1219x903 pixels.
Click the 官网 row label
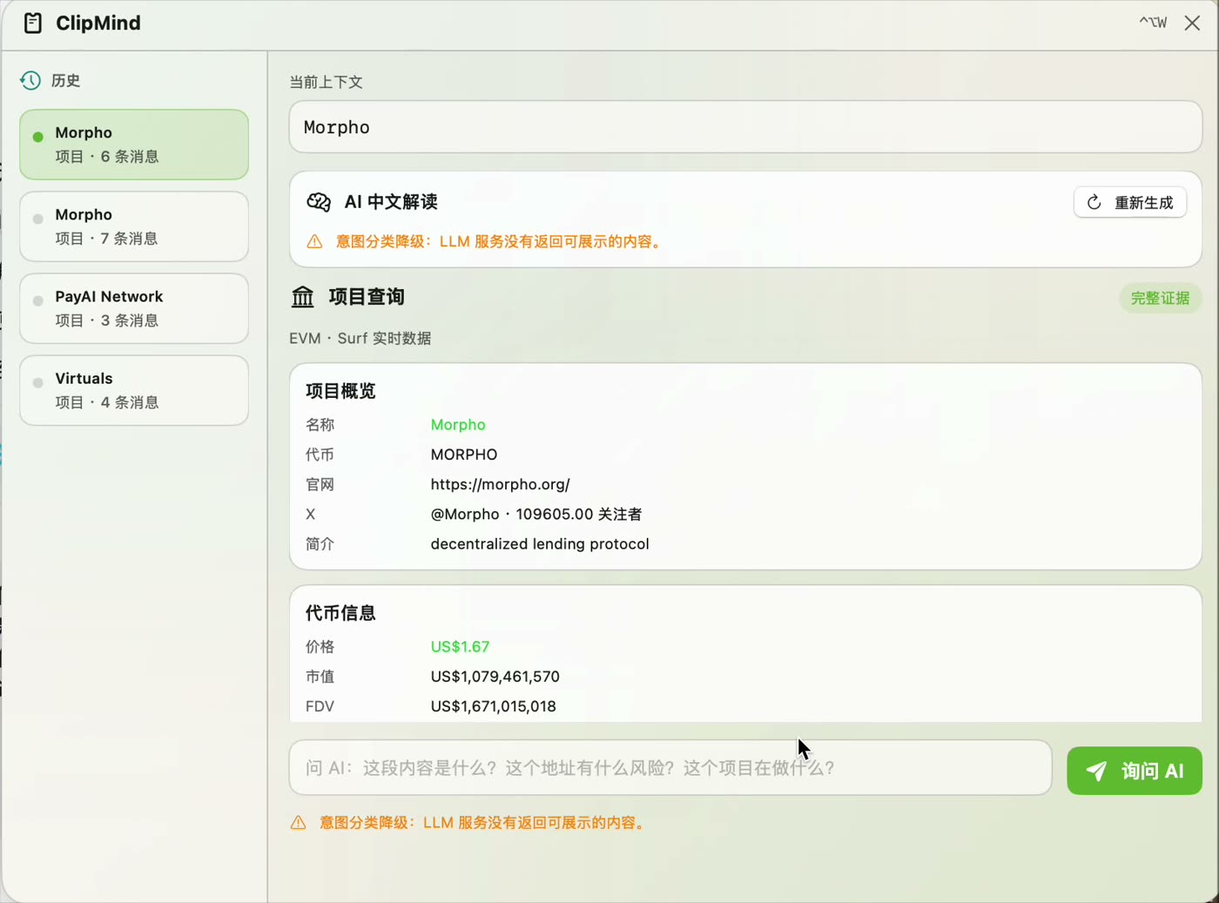[x=320, y=484]
